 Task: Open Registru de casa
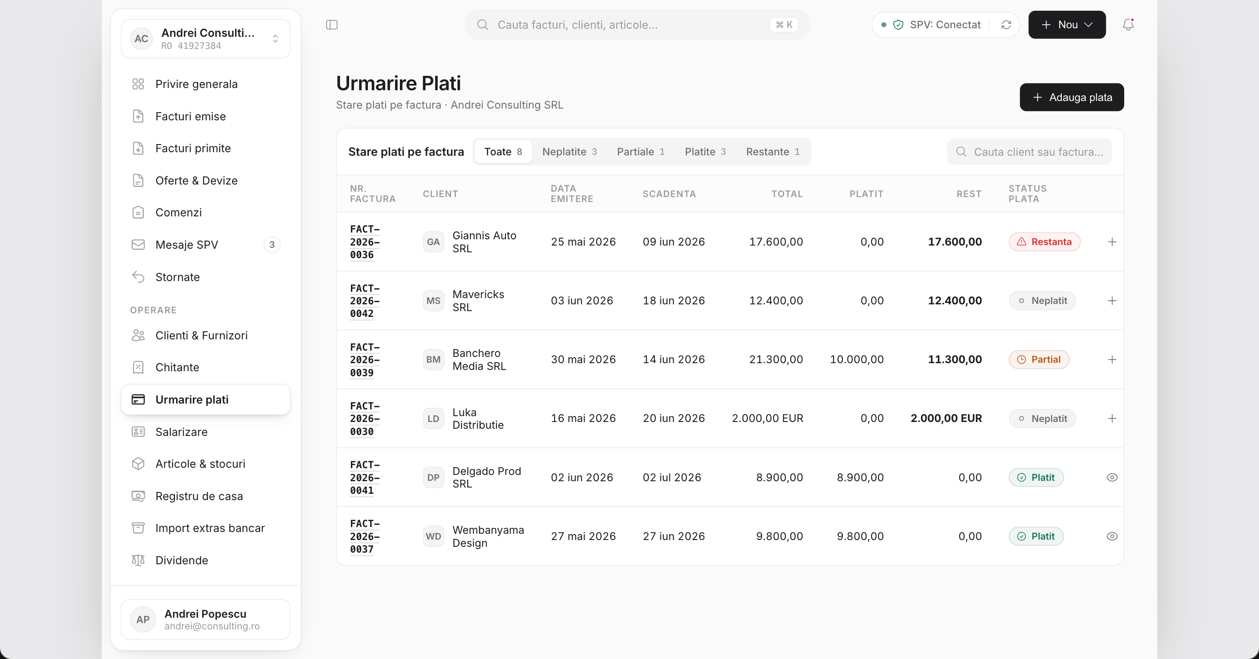[x=205, y=496]
